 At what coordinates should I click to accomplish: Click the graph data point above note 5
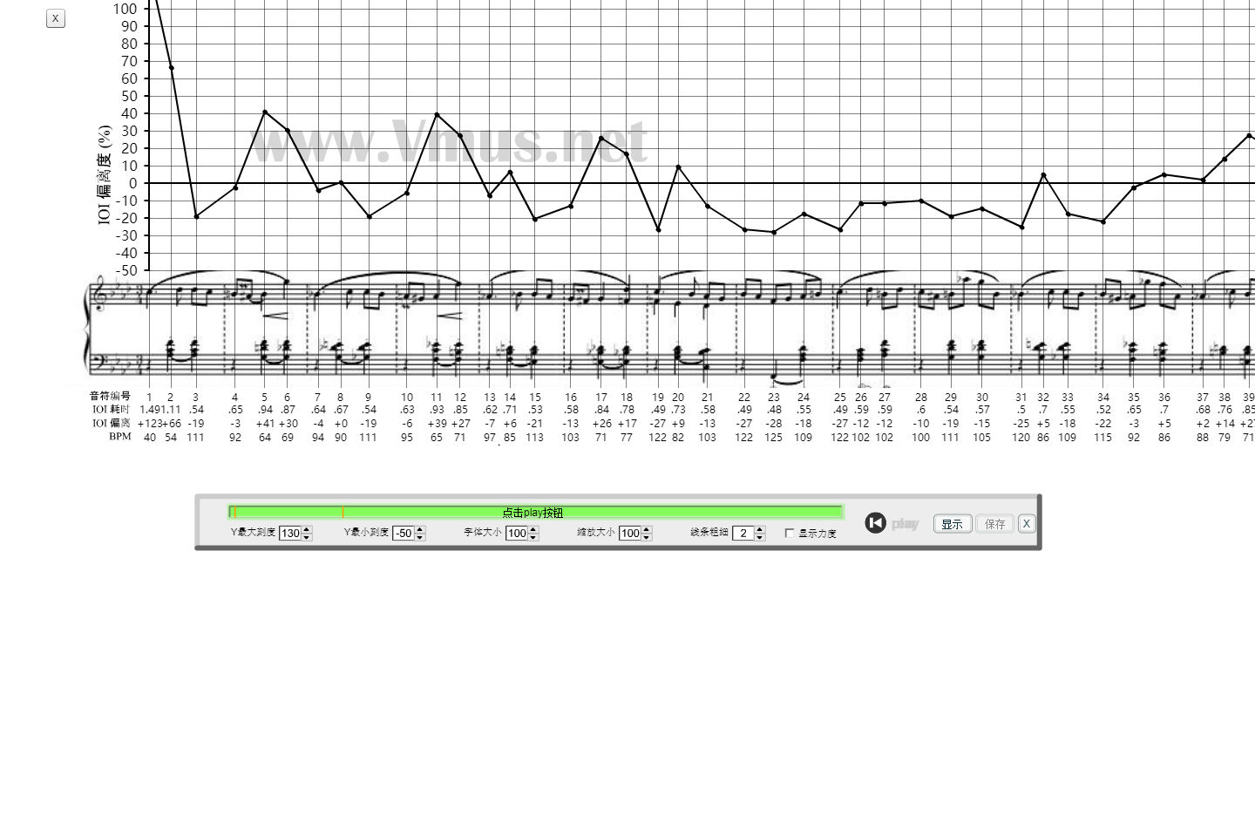[265, 112]
